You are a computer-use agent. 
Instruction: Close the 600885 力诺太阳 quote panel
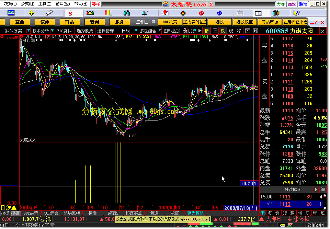(323, 31)
